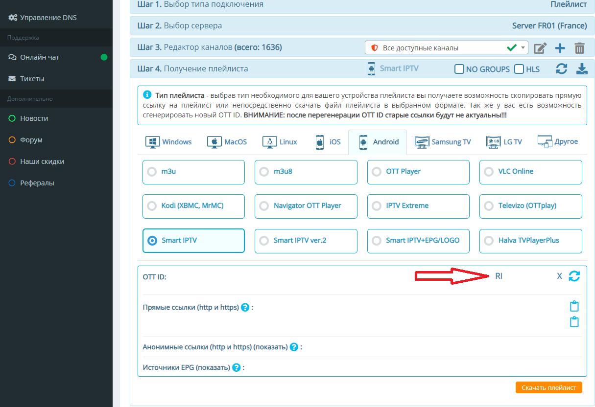
Task: Select the m3u radio option
Action: 193,172
